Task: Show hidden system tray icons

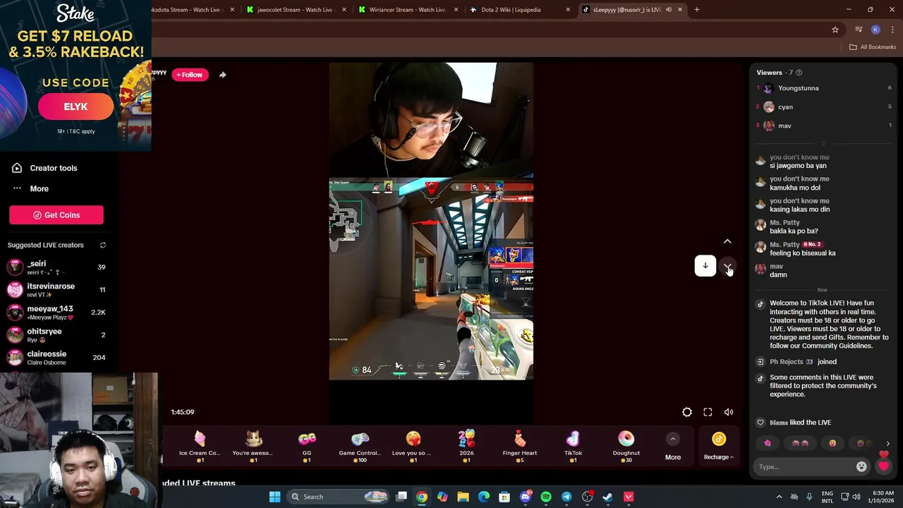Action: pyautogui.click(x=779, y=497)
